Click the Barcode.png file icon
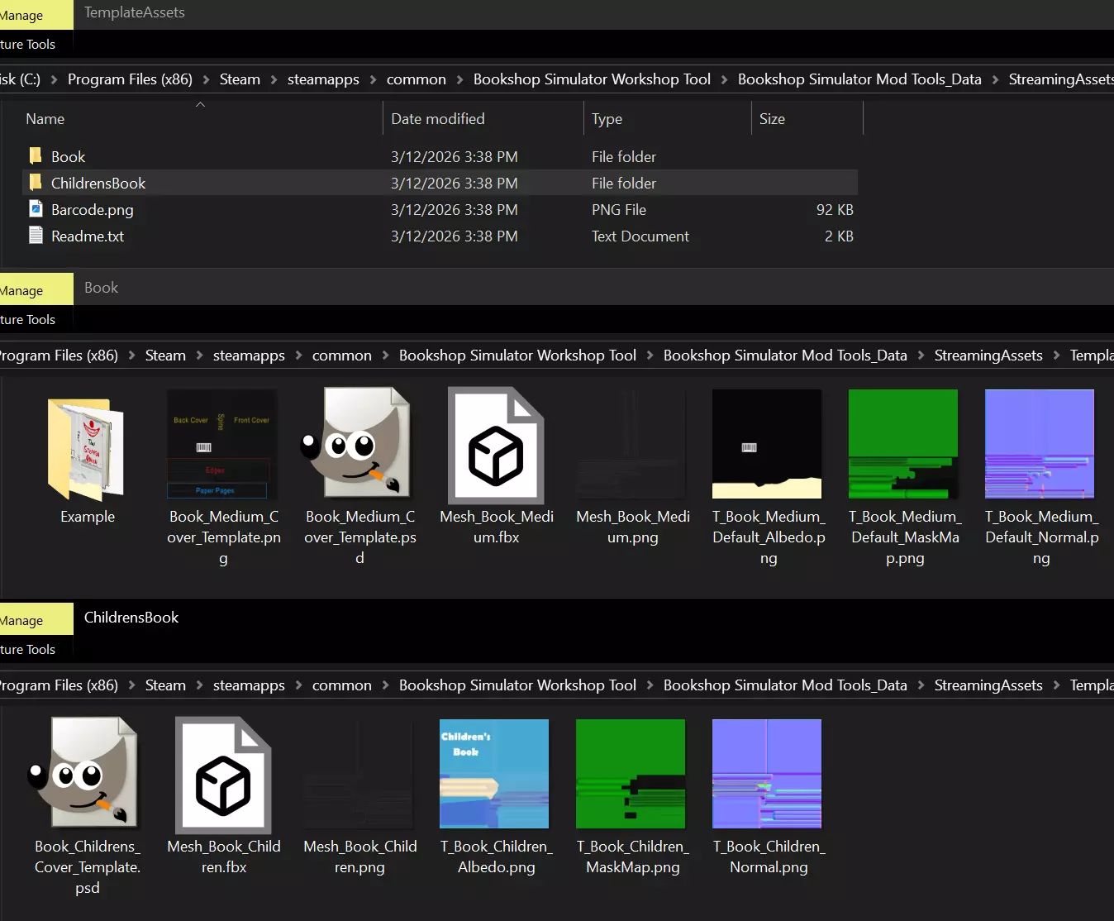 [36, 209]
